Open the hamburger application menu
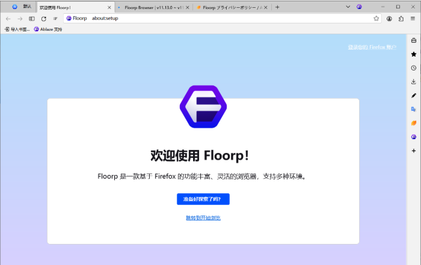This screenshot has height=265, width=421. click(x=413, y=19)
